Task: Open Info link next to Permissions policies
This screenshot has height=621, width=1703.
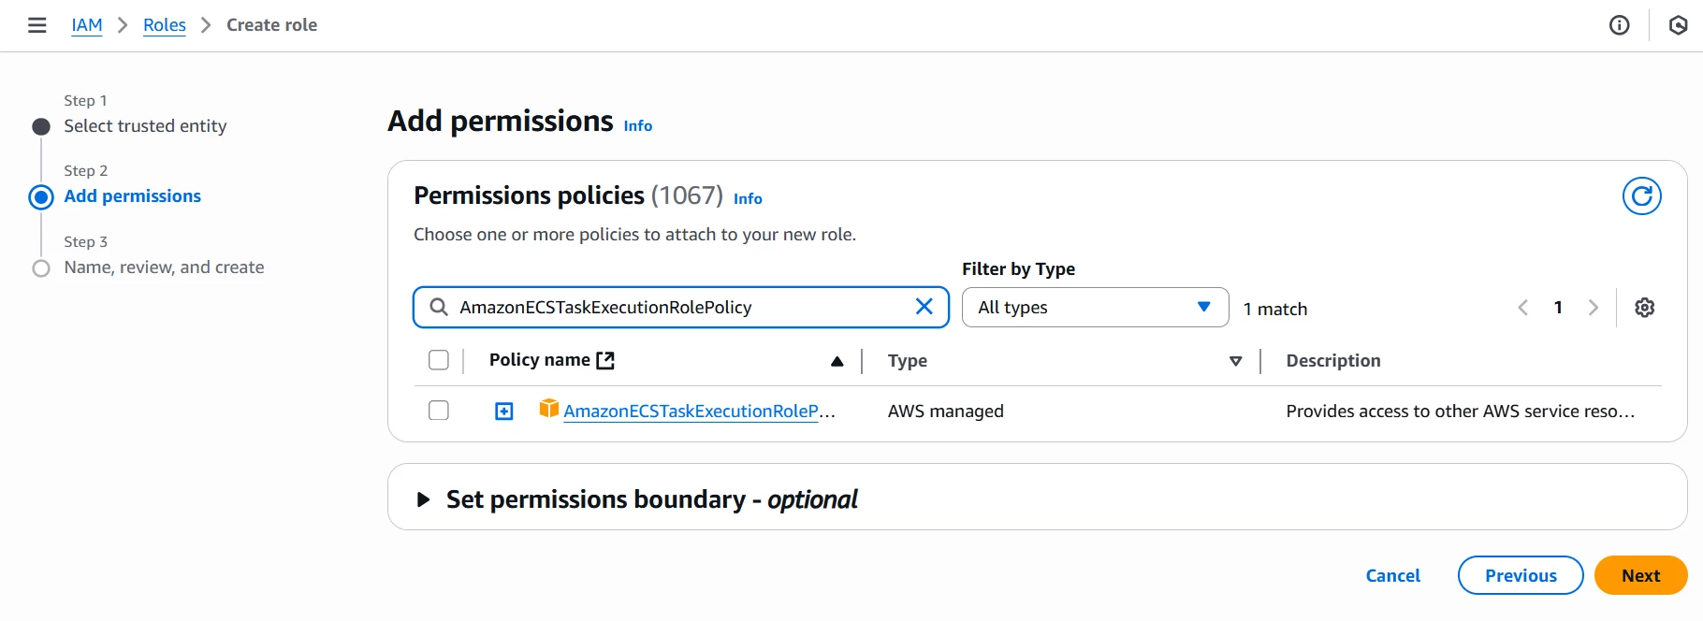Action: click(x=748, y=198)
